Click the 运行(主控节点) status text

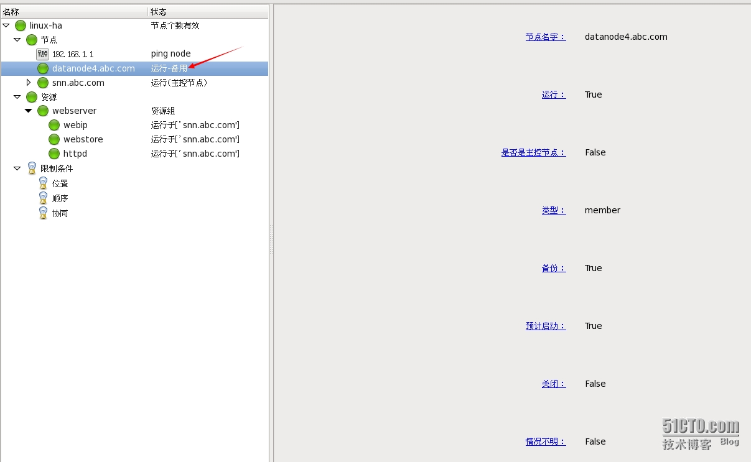(179, 83)
